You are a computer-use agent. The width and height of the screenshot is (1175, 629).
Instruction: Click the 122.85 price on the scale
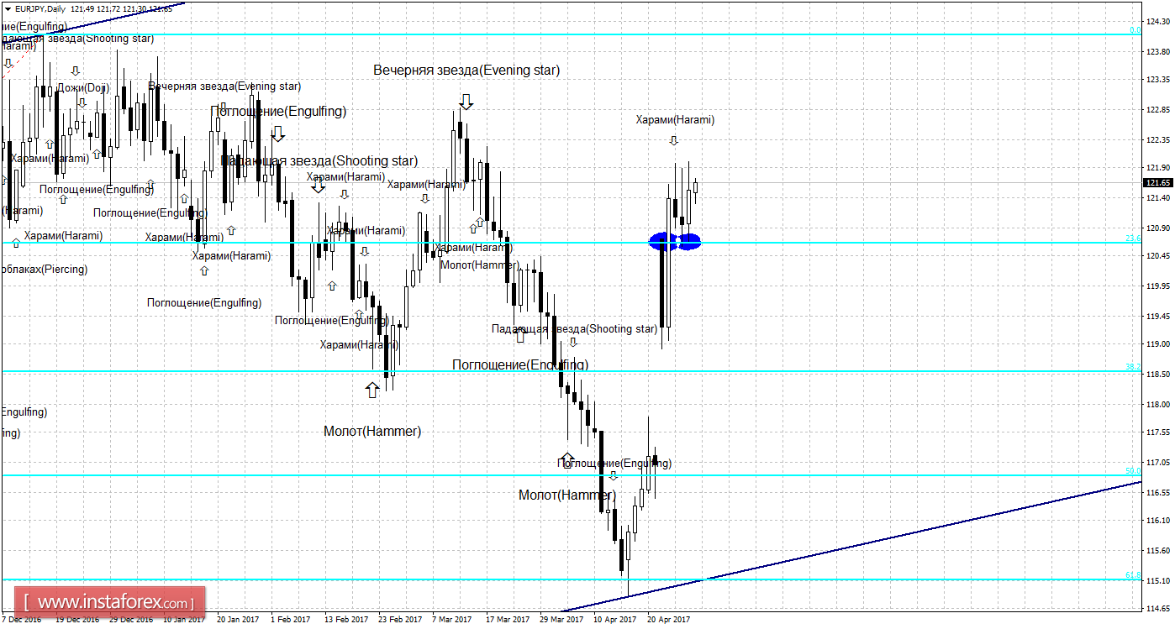1158,110
